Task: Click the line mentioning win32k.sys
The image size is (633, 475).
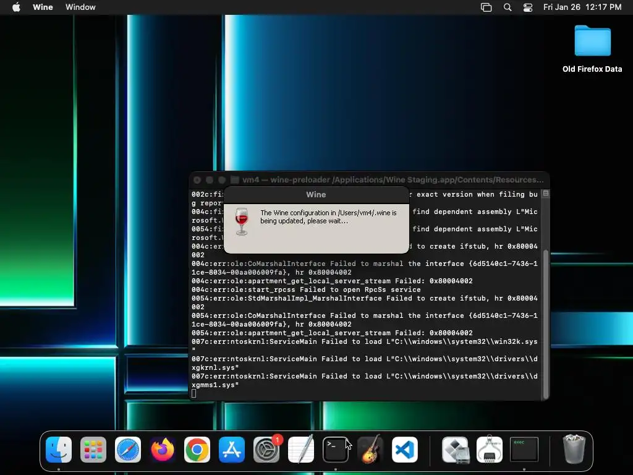Action: click(364, 341)
